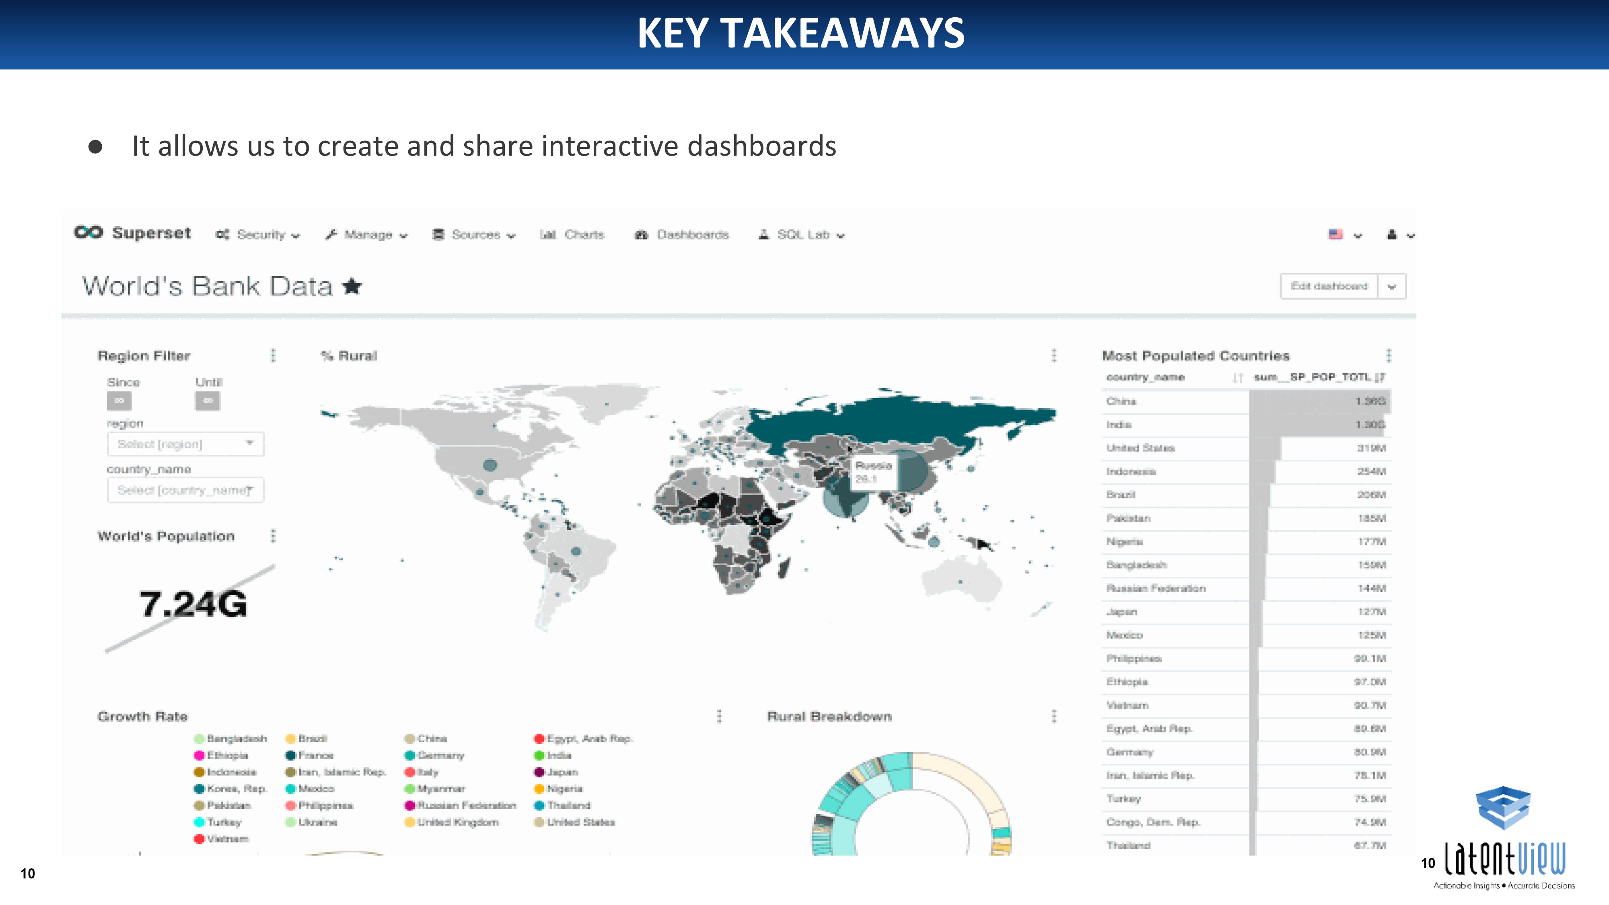The height and width of the screenshot is (905, 1609).
Task: Click the India row in table
Action: (x=1247, y=425)
